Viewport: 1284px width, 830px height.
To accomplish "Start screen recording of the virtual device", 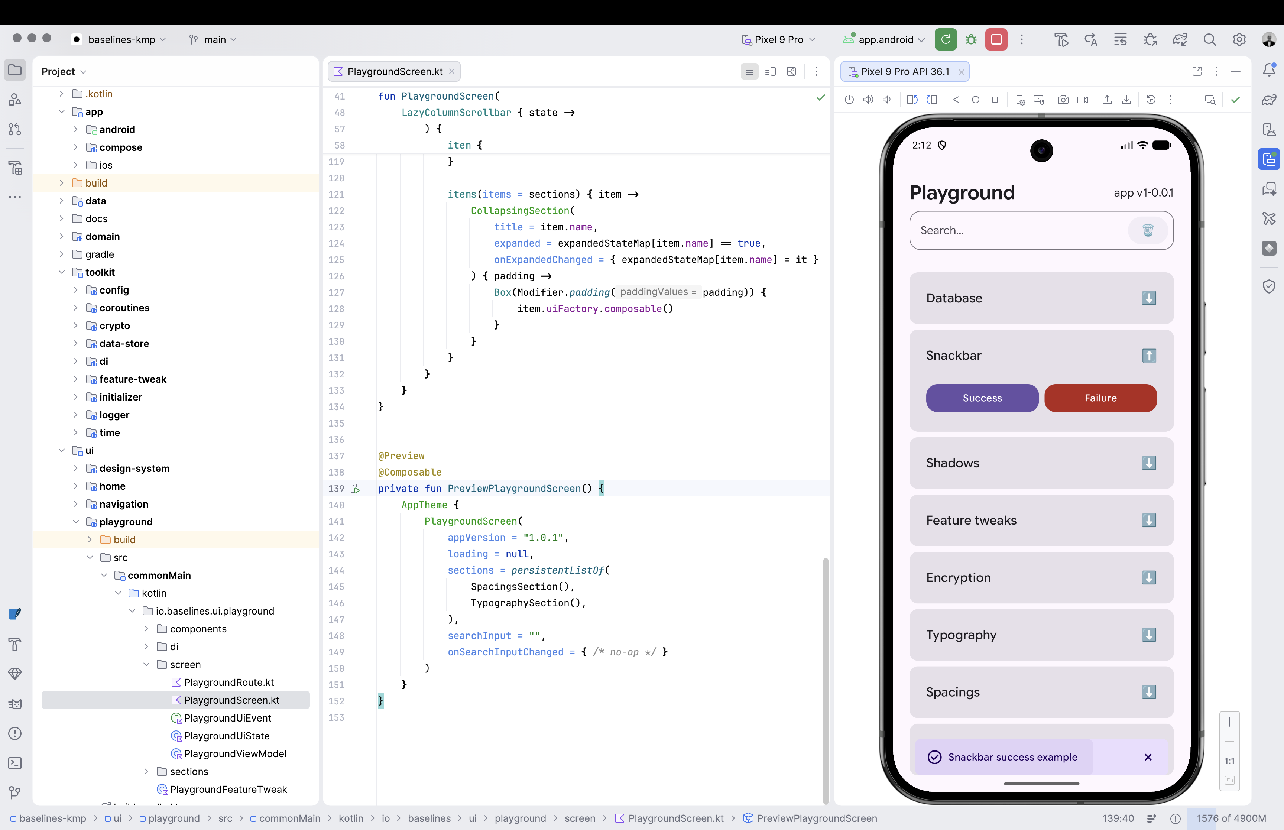I will [1083, 100].
